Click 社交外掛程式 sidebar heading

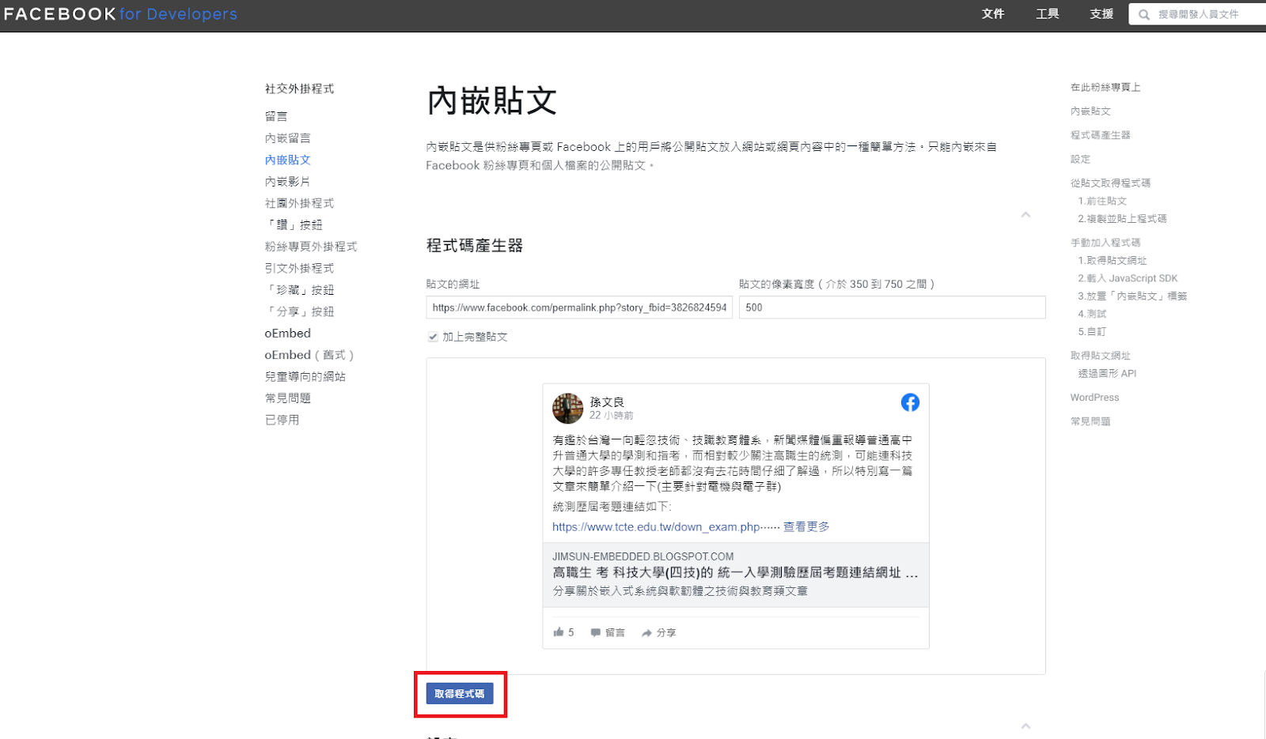pos(299,89)
